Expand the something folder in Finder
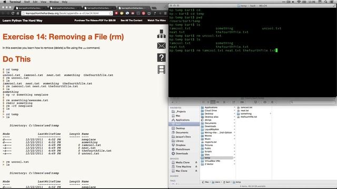 coord(270,113)
